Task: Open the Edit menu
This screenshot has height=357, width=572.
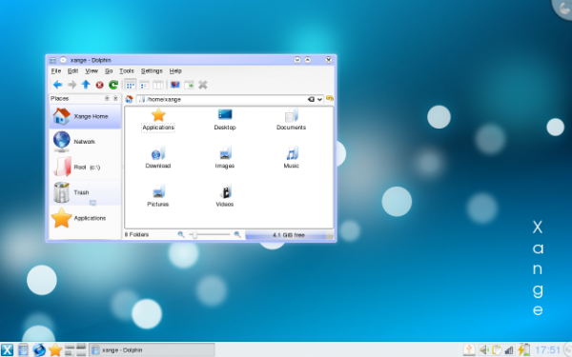Action: tap(72, 71)
